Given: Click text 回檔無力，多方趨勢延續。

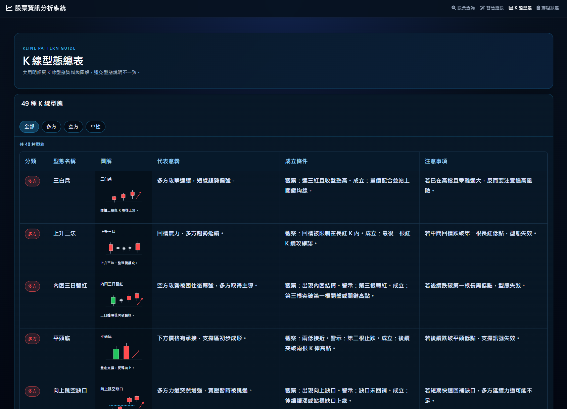Looking at the screenshot, I should pos(191,233).
